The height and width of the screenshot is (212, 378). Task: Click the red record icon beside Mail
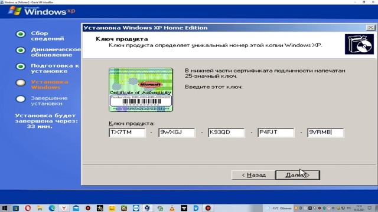[88, 208]
